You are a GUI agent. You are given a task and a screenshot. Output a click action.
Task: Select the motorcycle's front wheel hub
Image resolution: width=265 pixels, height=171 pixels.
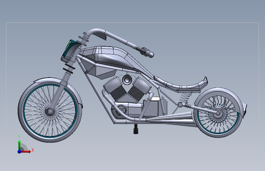(50, 111)
